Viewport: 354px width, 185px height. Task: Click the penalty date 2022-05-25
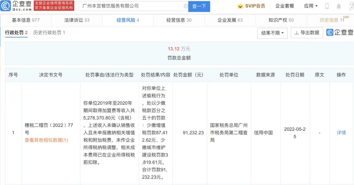point(295,133)
